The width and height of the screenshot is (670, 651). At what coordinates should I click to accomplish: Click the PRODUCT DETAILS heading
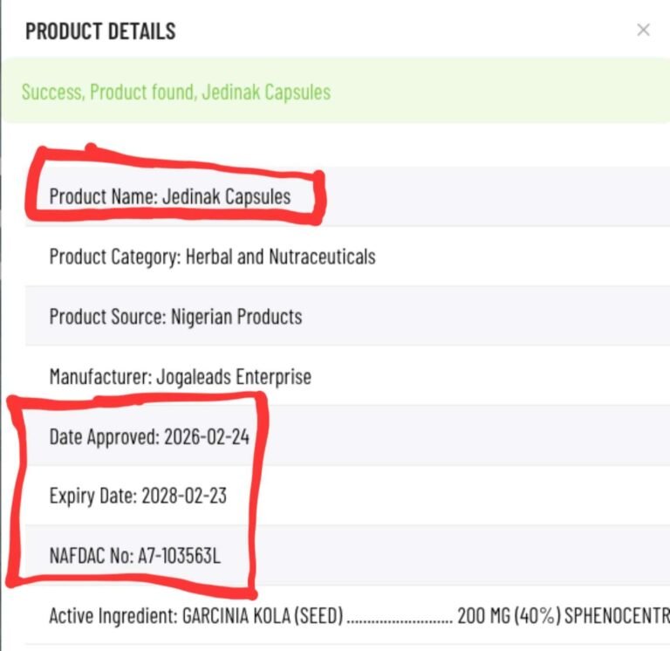(100, 31)
